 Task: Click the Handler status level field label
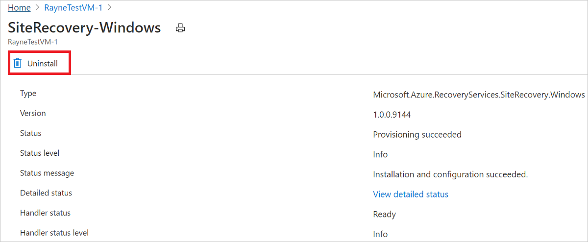click(x=54, y=233)
